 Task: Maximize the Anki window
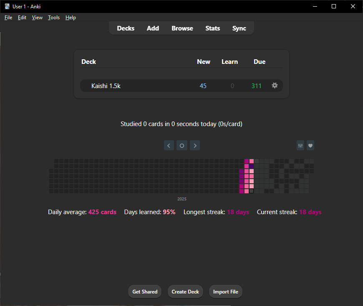click(x=334, y=6)
